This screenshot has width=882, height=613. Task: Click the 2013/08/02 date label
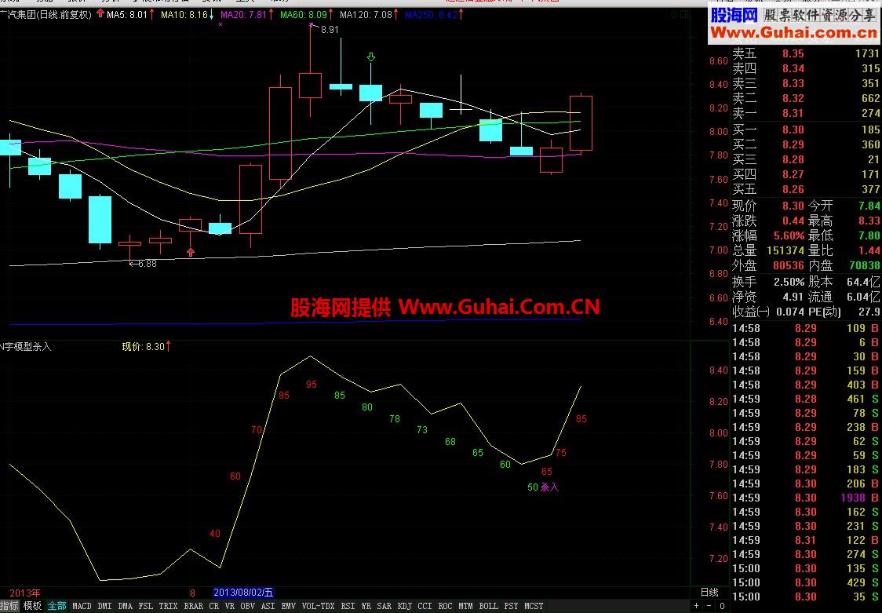coord(243,592)
